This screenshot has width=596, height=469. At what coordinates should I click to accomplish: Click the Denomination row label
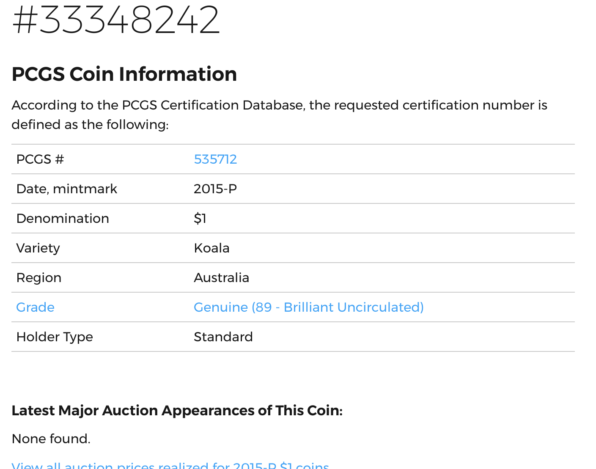tap(63, 219)
